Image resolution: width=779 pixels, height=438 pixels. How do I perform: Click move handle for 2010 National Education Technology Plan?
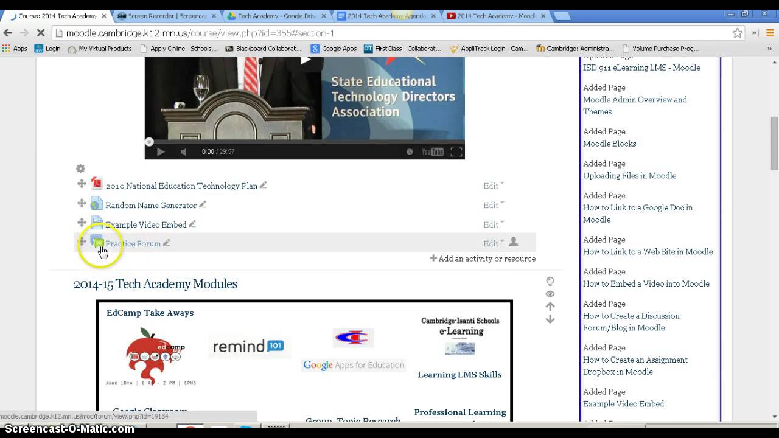81,184
